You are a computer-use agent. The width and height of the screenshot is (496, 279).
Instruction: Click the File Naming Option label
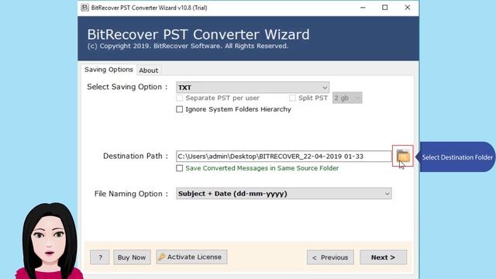click(131, 194)
